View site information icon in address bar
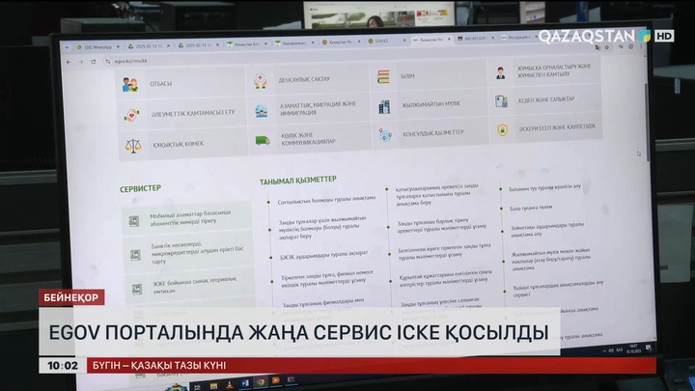The width and height of the screenshot is (695, 391). [108, 62]
